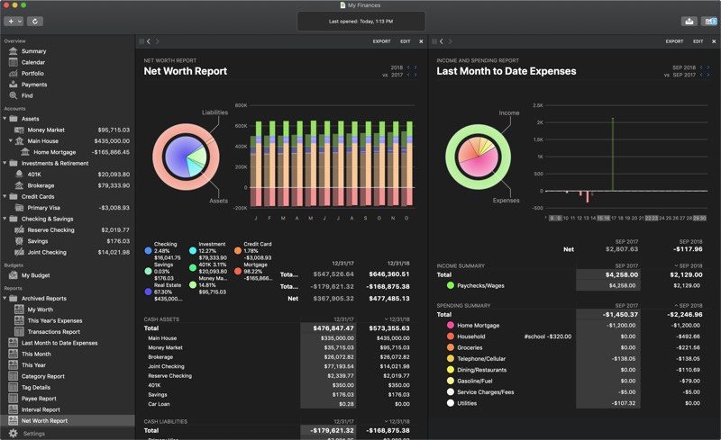Select the Reserve Checking account icon
This screenshot has height=440, width=721.
point(19,229)
